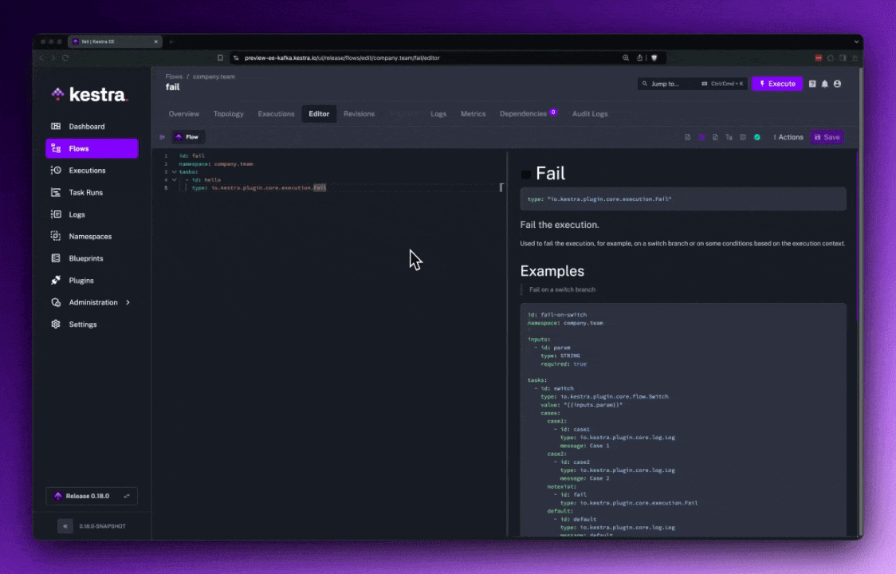Click the Namespaces icon in the sidebar

56,237
